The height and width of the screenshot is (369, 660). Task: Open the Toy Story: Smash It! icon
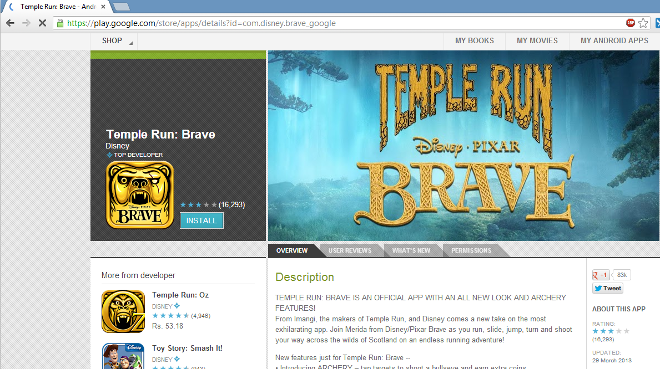tap(123, 356)
